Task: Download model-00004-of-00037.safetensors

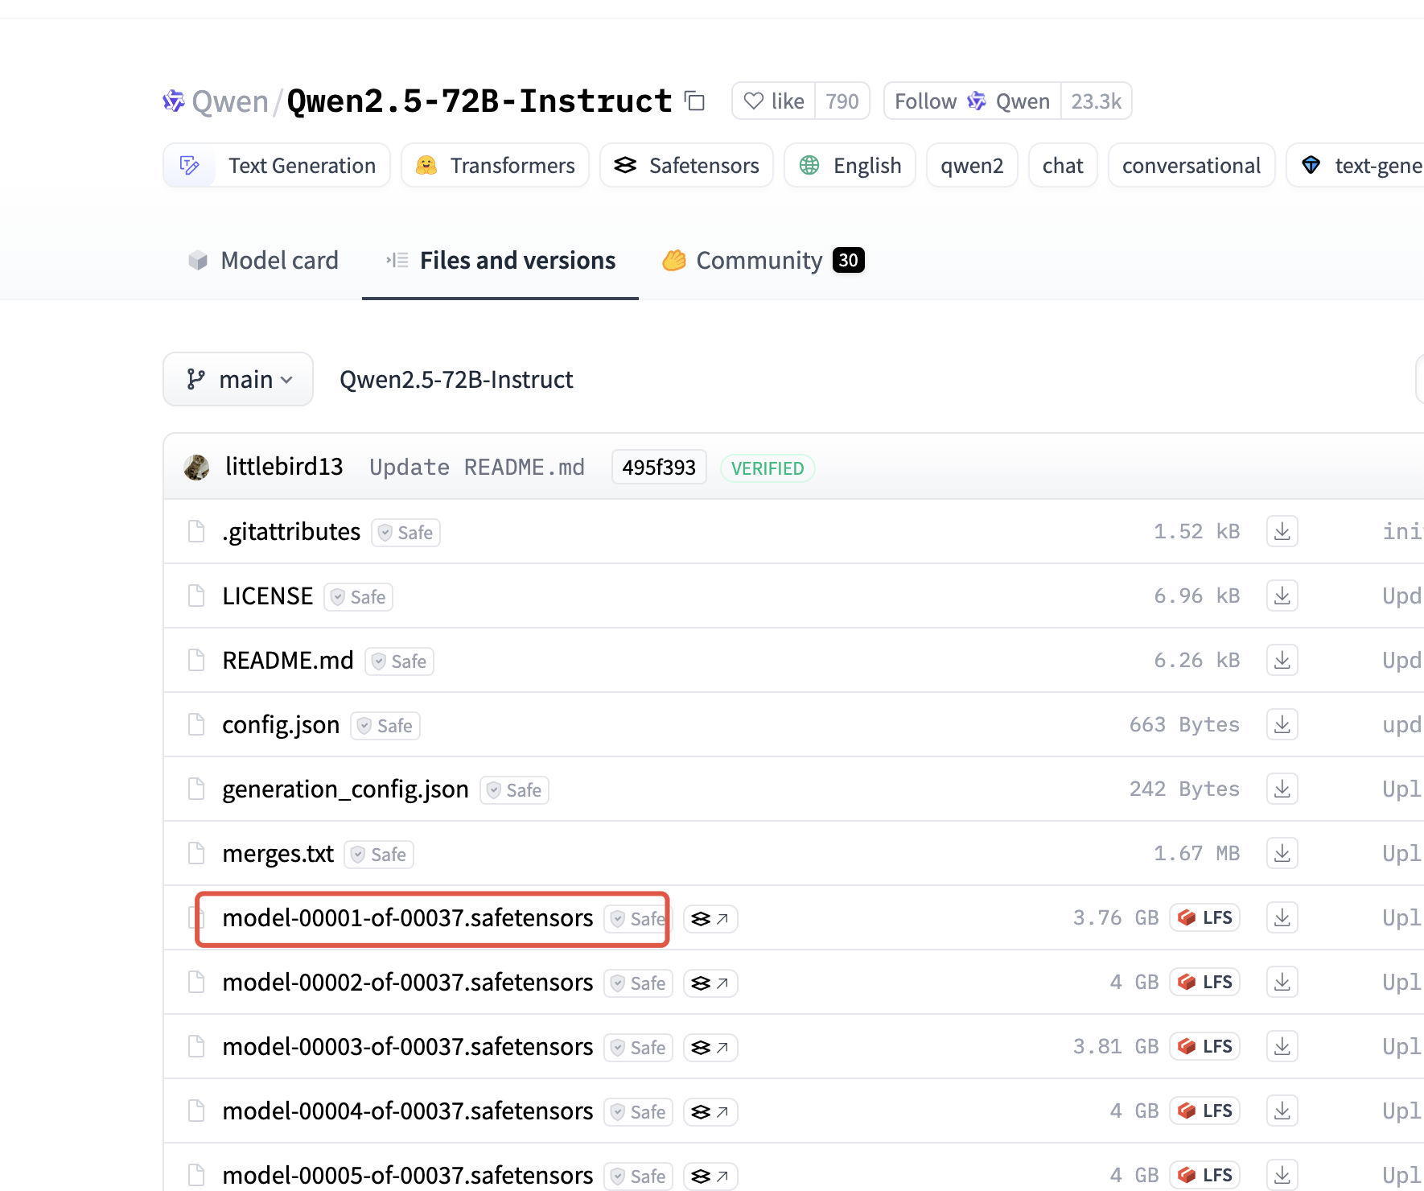Action: click(1282, 1111)
